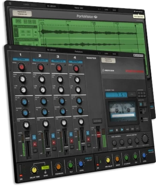Open the Library browser in top window

tap(52, 6)
